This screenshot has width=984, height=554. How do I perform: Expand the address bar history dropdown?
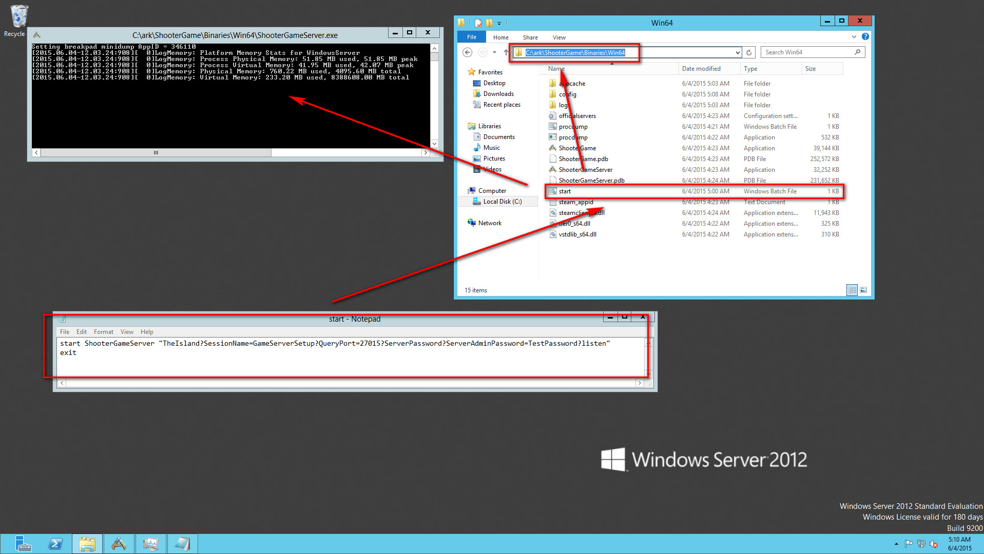[x=738, y=52]
